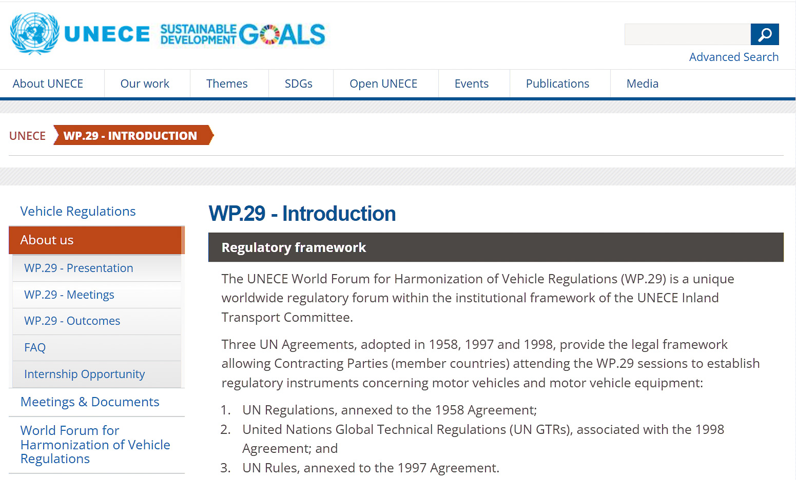This screenshot has height=480, width=796.
Task: Go to Vehicle Regulations
Action: pos(77,211)
